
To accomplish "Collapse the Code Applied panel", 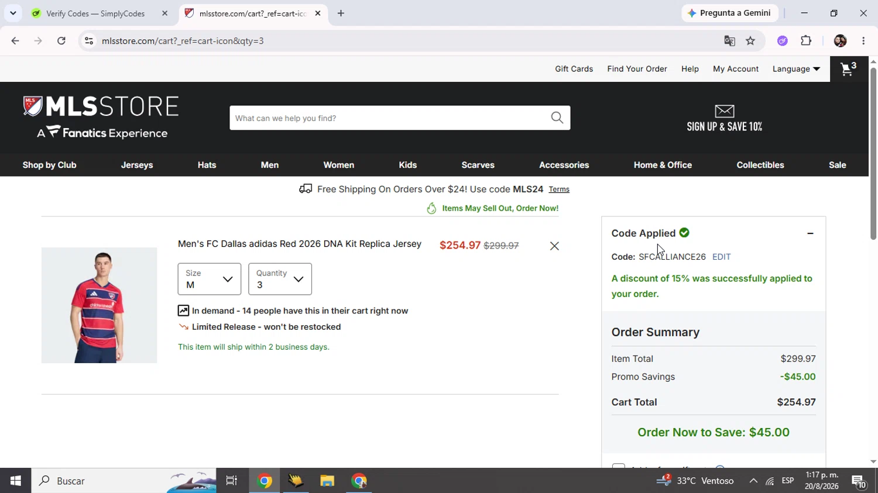I will click(x=810, y=233).
